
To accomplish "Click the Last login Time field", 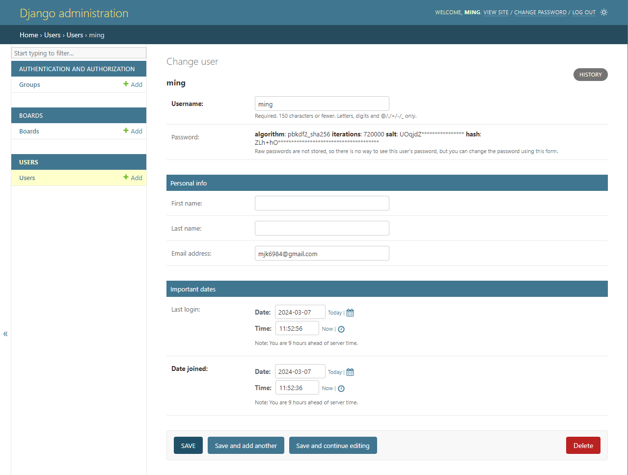I will 297,328.
